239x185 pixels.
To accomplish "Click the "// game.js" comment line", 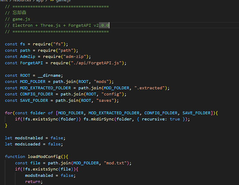I will click(x=17, y=19).
